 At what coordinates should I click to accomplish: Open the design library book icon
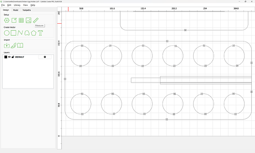pyautogui.click(x=20, y=45)
